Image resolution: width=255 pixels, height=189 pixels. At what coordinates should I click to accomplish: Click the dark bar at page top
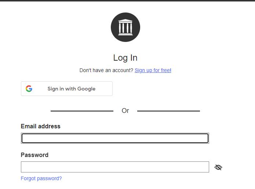coord(127,1)
